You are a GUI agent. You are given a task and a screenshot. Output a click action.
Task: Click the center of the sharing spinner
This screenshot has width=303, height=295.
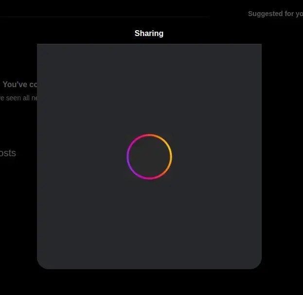tap(149, 157)
